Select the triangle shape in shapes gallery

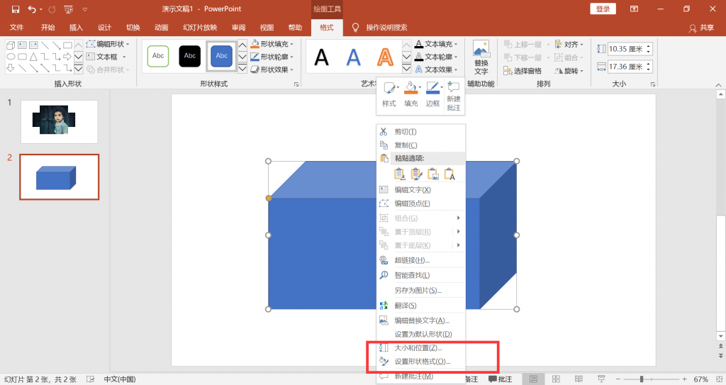33,57
